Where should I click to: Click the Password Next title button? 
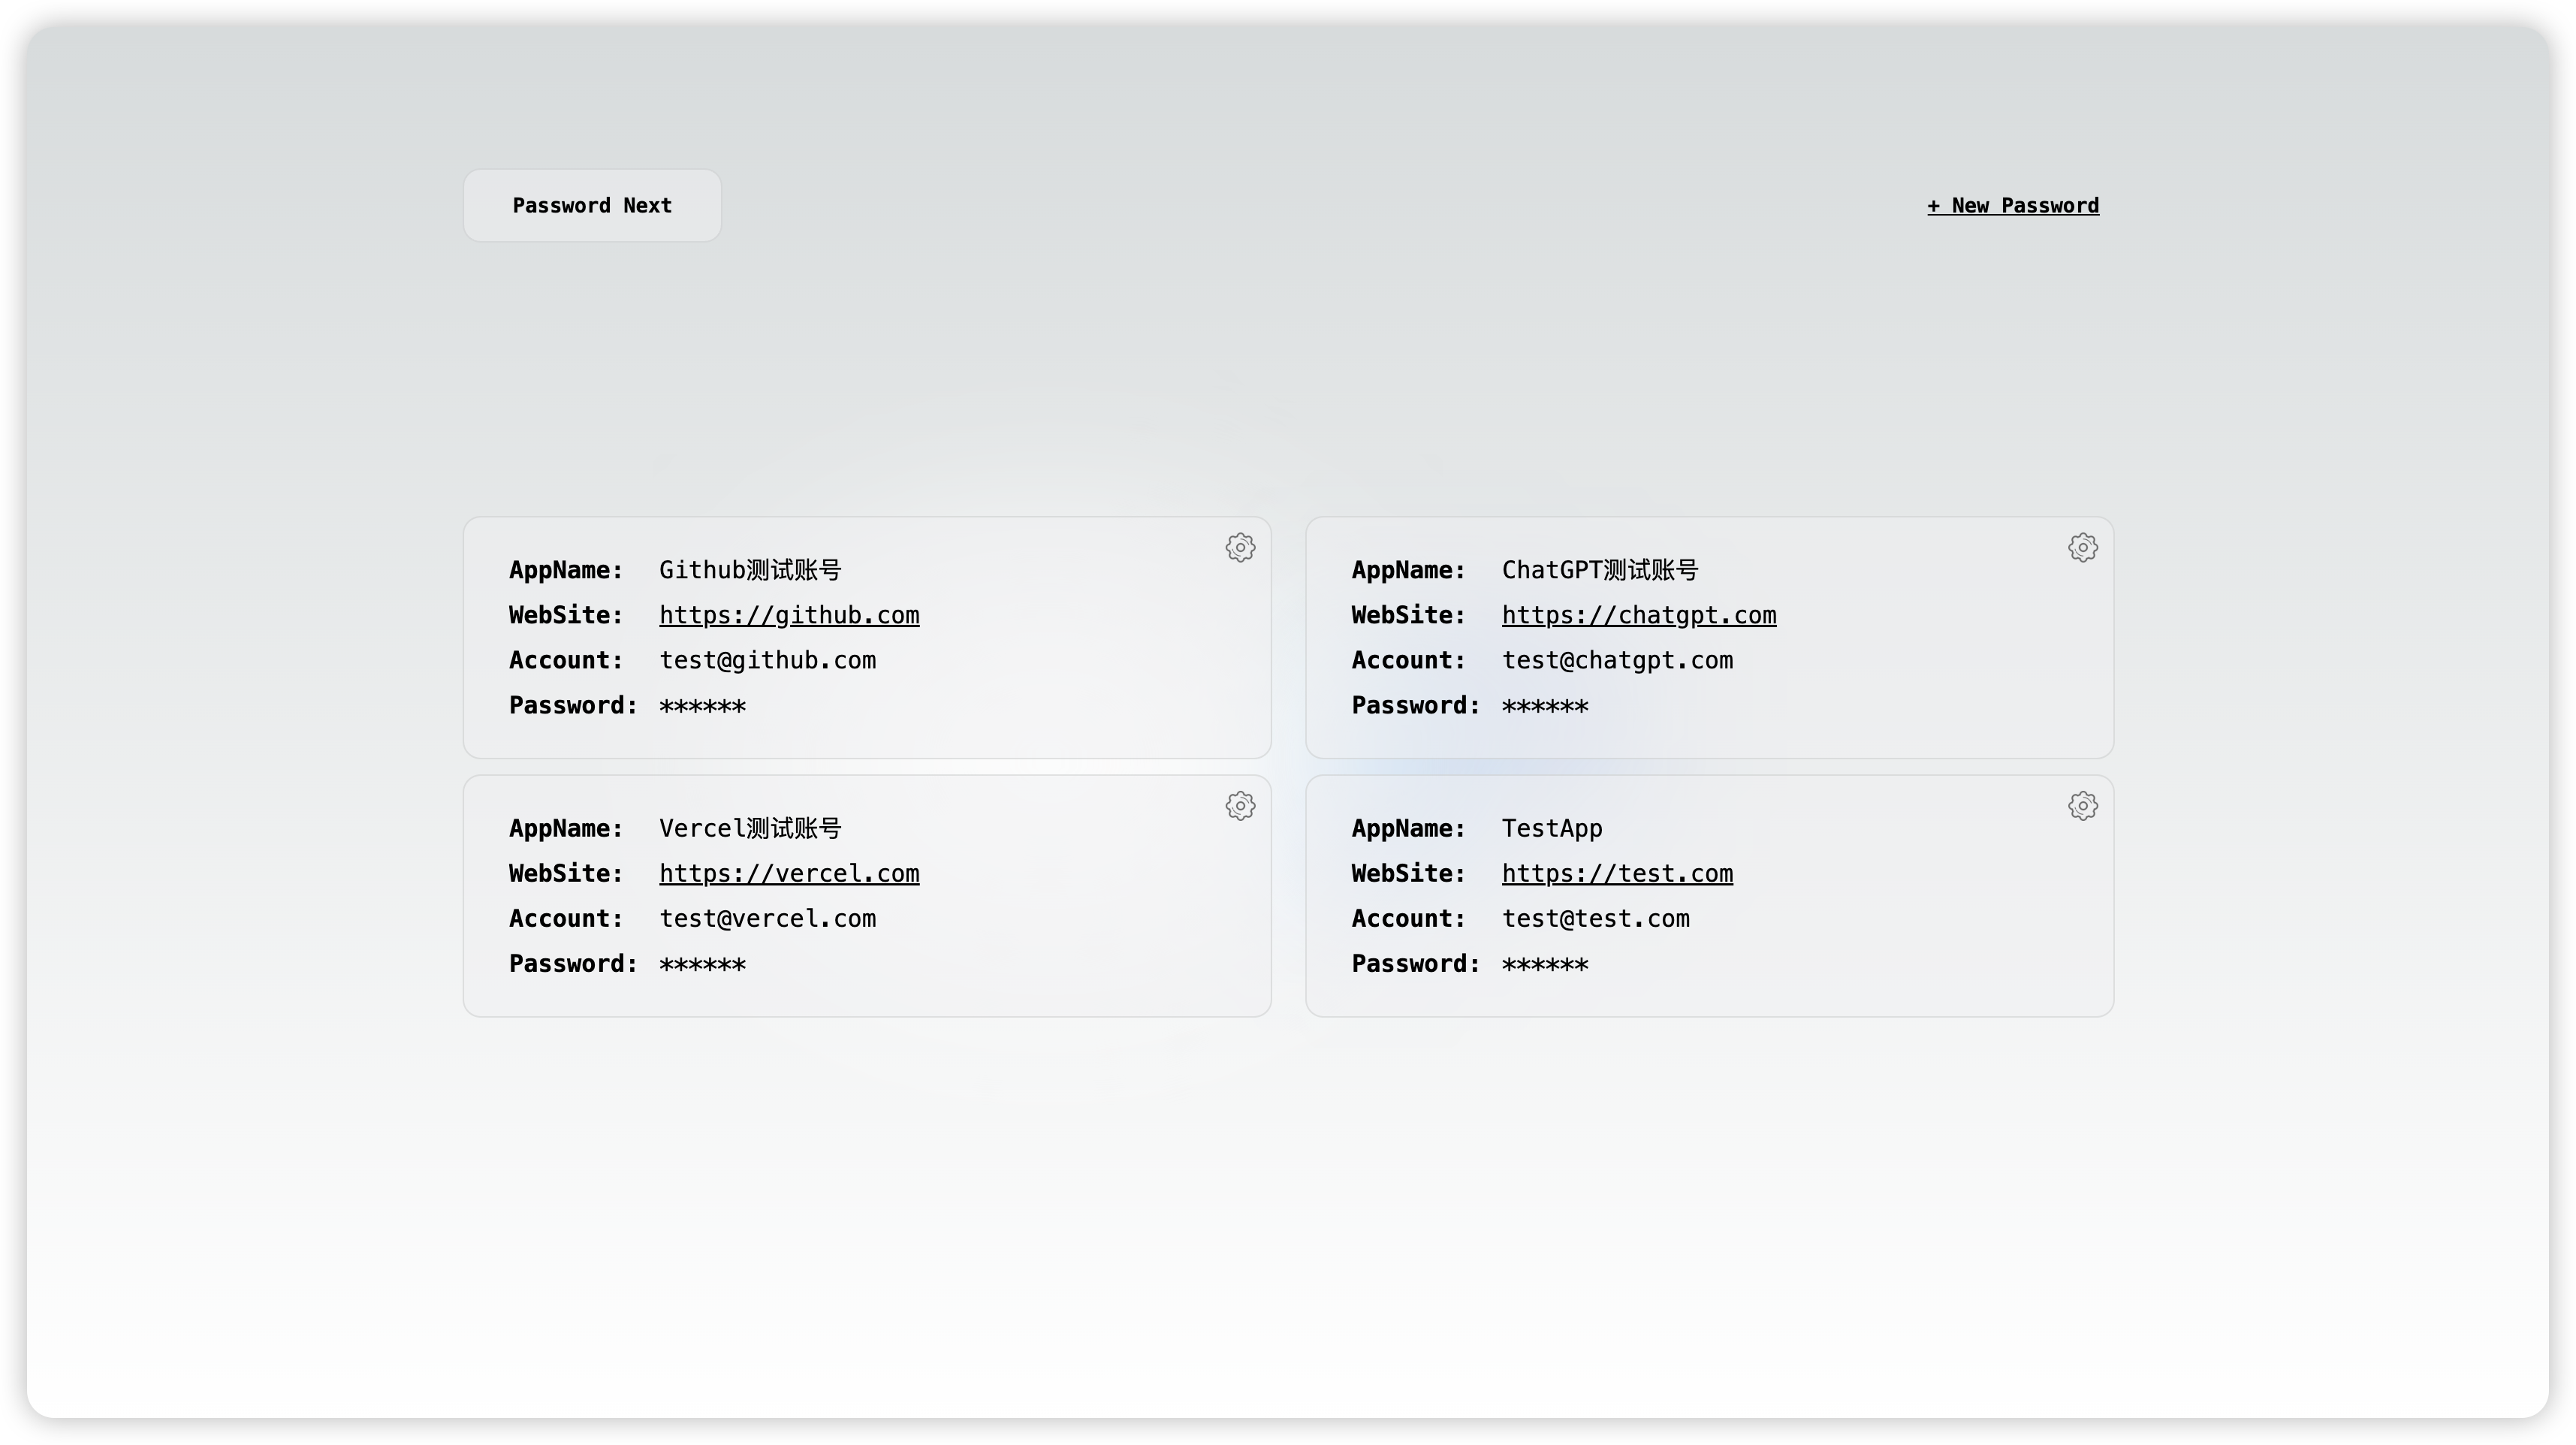coord(592,205)
